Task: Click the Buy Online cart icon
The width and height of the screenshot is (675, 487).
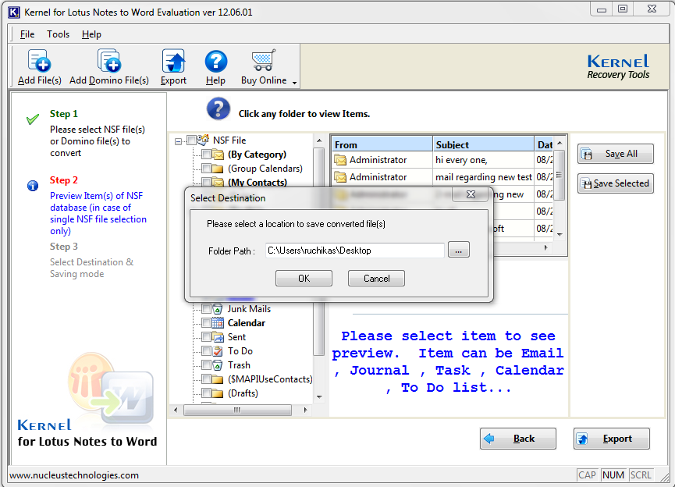Action: [264, 61]
